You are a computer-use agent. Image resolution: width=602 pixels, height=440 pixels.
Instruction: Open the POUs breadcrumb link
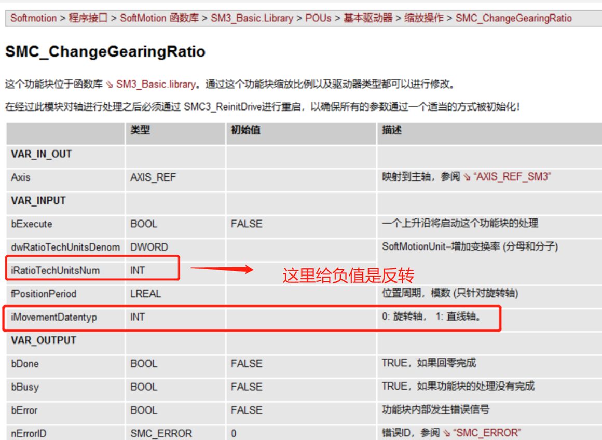(318, 18)
